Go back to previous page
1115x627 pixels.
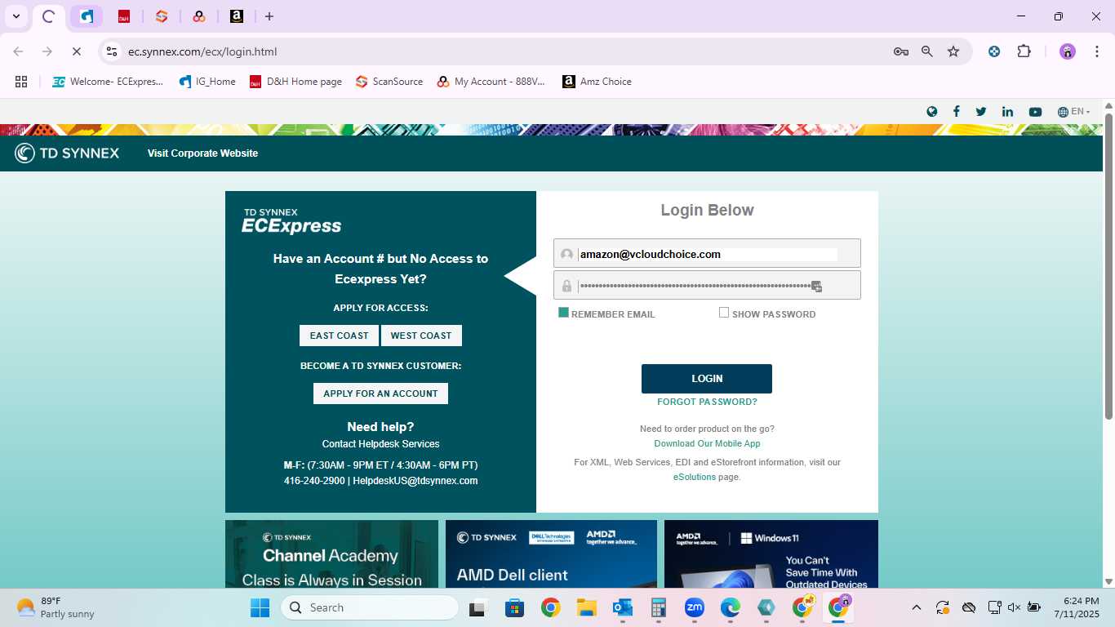(18, 51)
